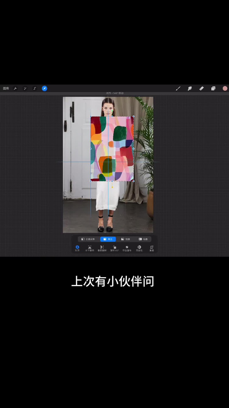The image size is (229, 408).
Task: Flip the pattern vertically (垂直翻转)
Action: pos(102,248)
